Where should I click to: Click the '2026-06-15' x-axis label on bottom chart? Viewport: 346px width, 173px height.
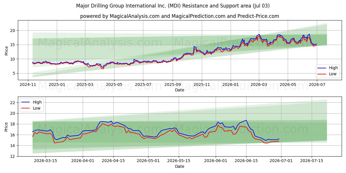(x=246, y=161)
